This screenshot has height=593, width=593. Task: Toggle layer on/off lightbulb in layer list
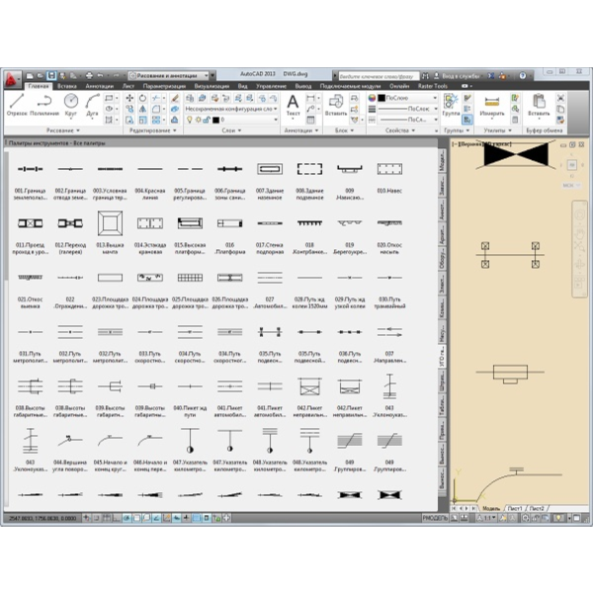(x=190, y=120)
